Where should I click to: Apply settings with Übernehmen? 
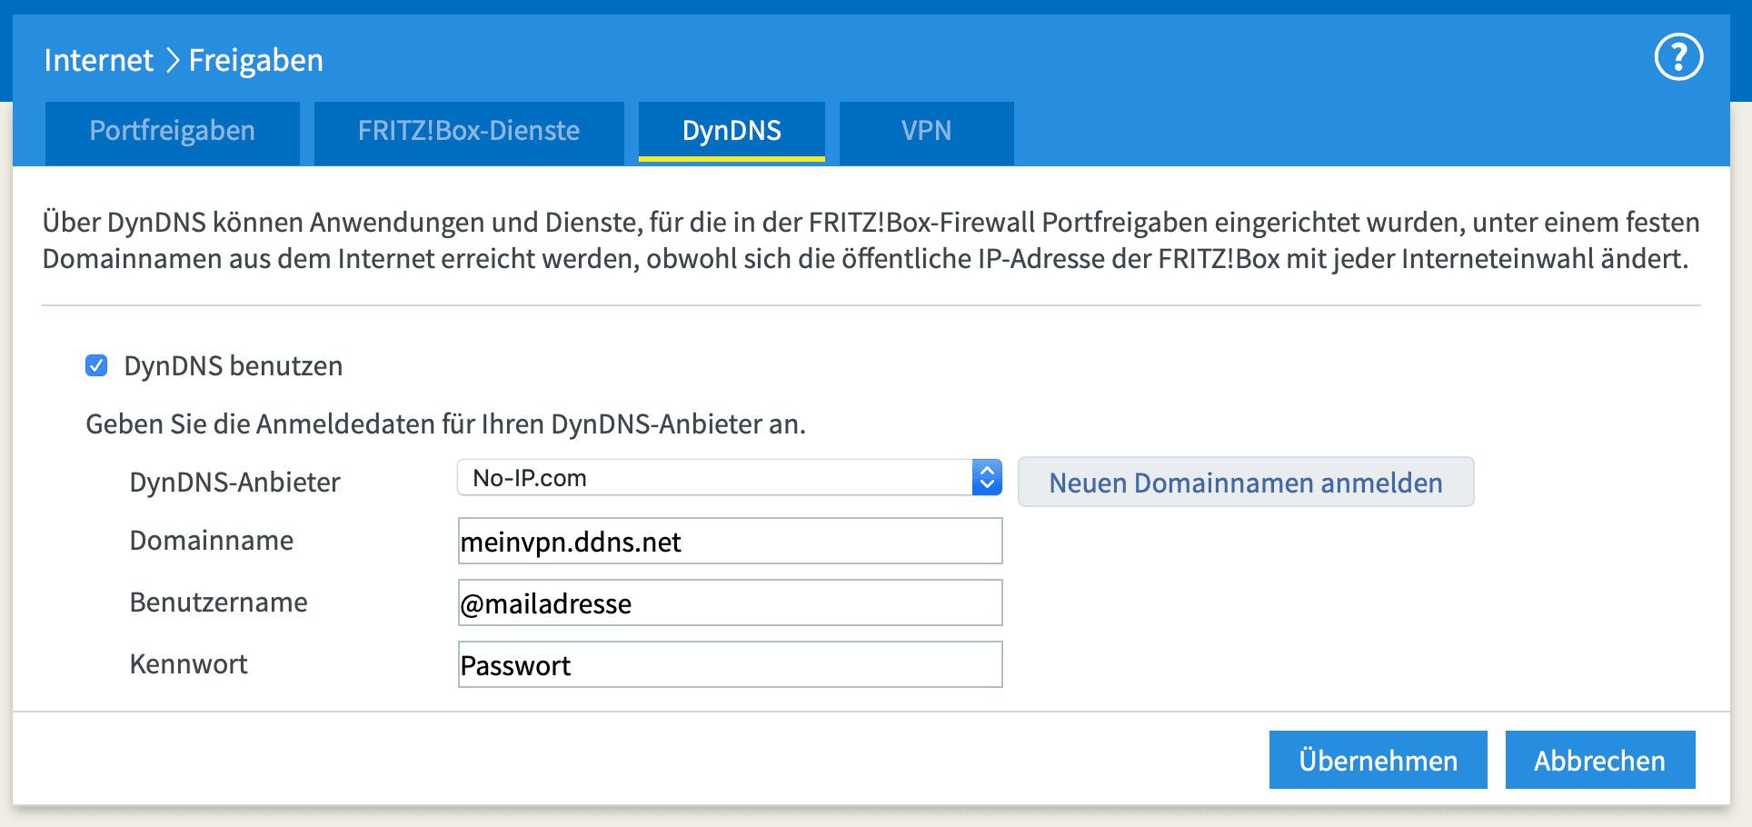point(1377,760)
